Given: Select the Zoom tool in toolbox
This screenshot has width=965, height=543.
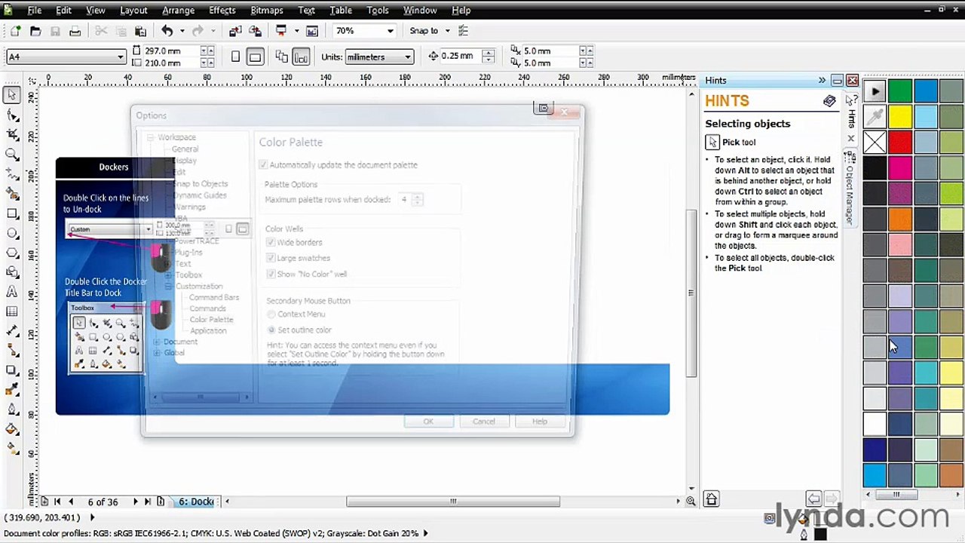Looking at the screenshot, I should tap(12, 154).
